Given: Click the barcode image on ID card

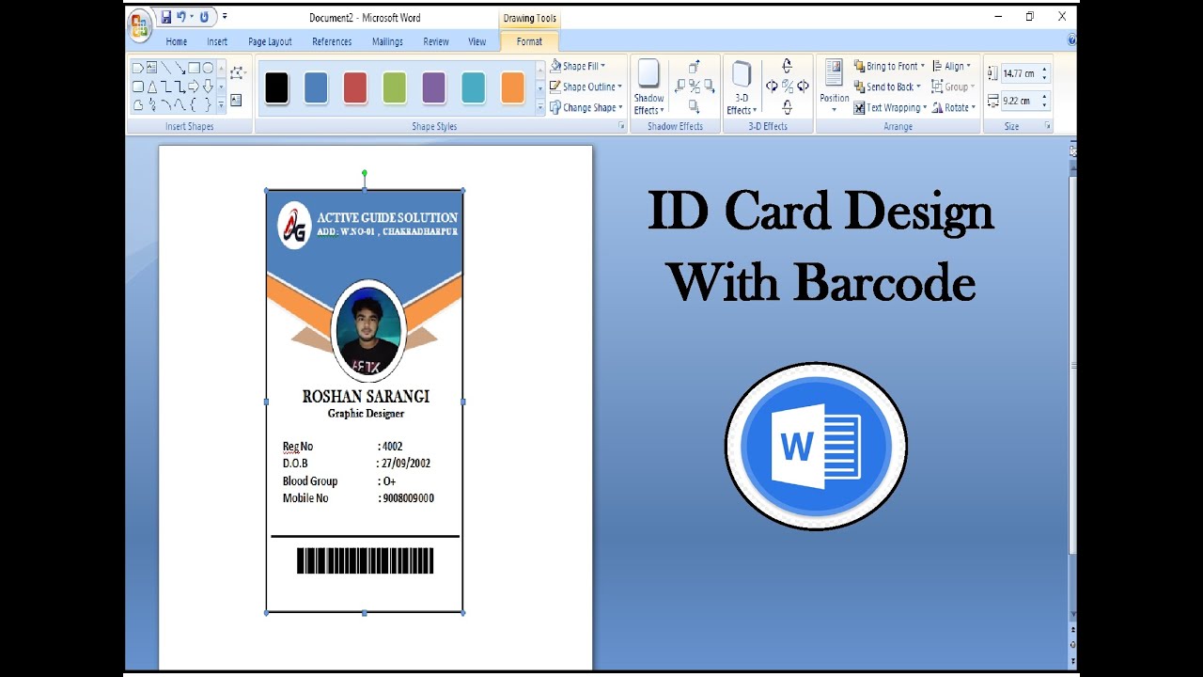Looking at the screenshot, I should pyautogui.click(x=365, y=560).
